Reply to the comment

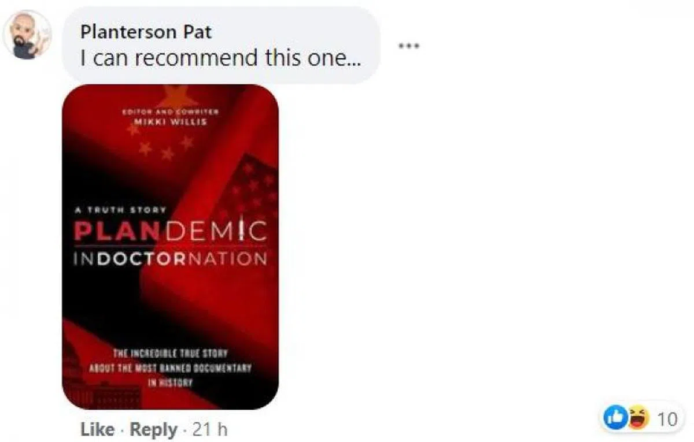153,429
